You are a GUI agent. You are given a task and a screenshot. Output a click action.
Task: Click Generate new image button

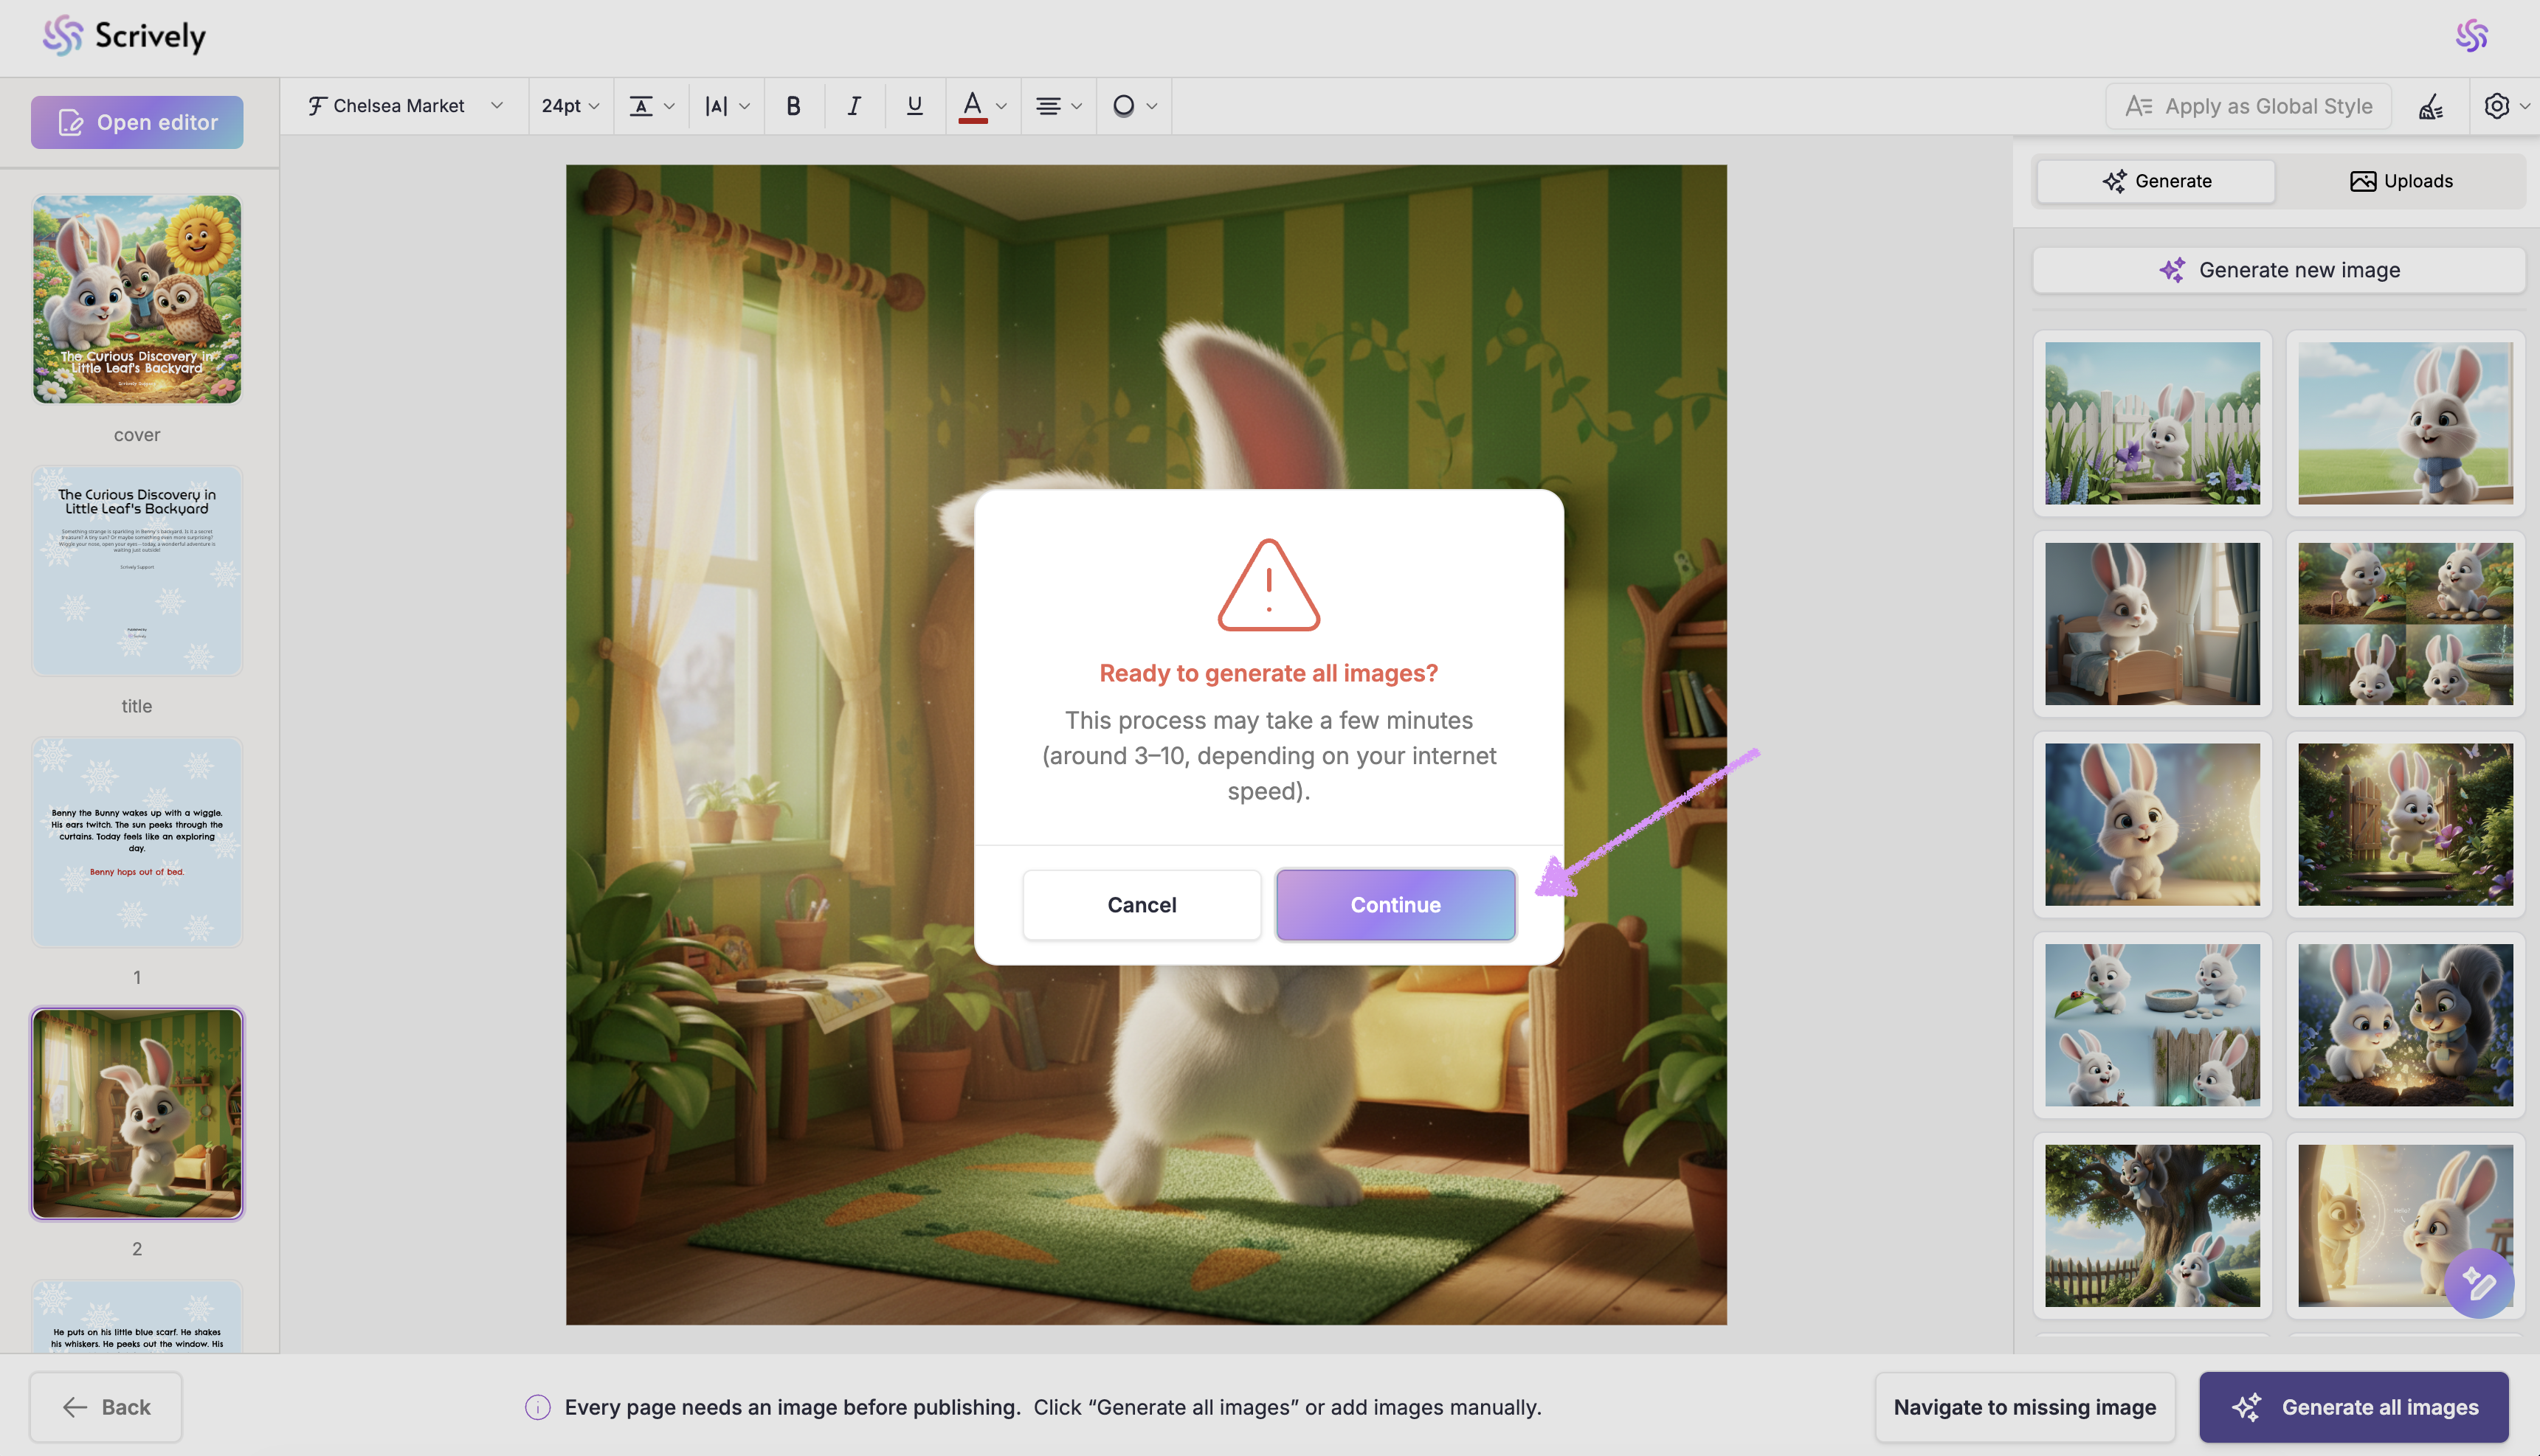coord(2279,270)
